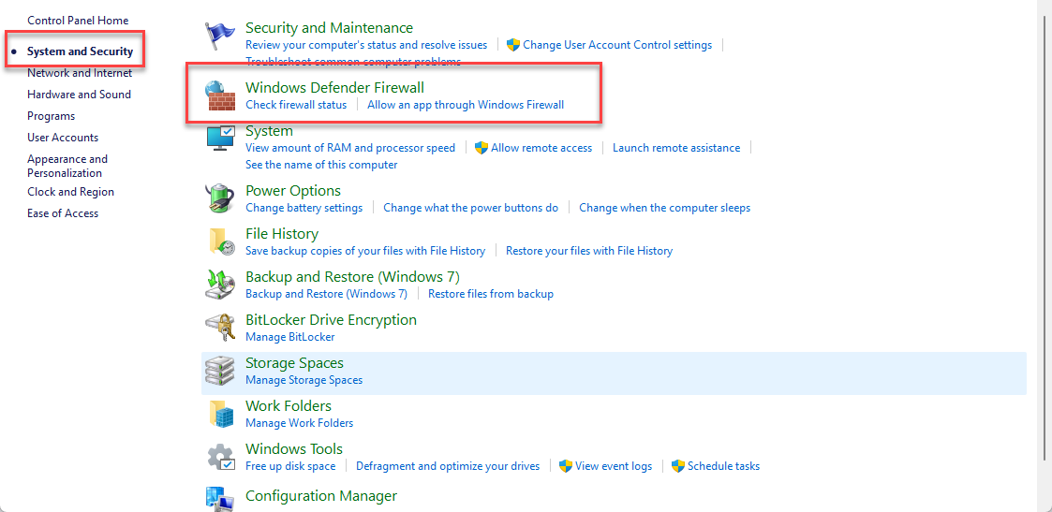The image size is (1052, 512).
Task: Click the File History folder icon
Action: tap(220, 241)
